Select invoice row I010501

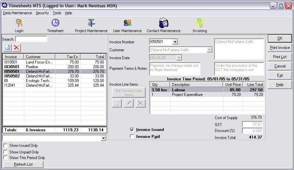(x=54, y=62)
